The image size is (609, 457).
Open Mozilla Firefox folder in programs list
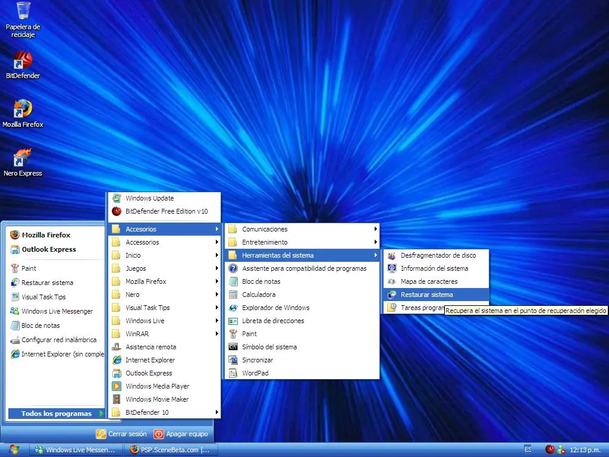point(164,281)
